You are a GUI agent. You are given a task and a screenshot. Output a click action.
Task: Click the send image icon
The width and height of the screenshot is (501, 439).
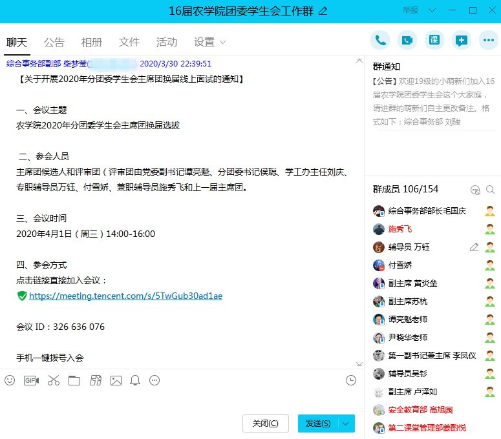pos(116,381)
